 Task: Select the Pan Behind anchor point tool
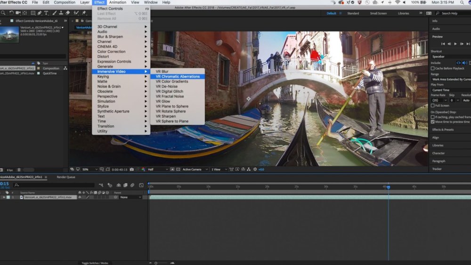[25, 13]
